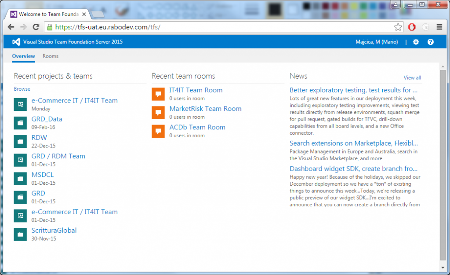This screenshot has width=450, height=275.
Task: Click the Browse link under recent projects
Action: point(22,89)
